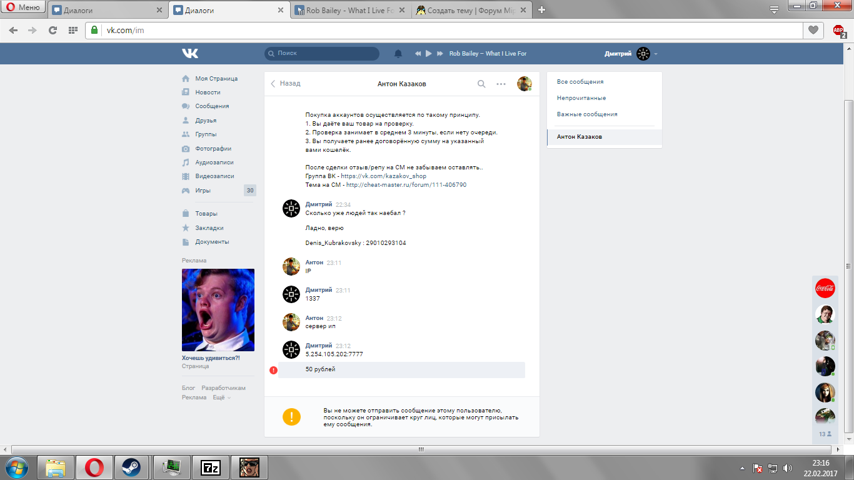This screenshot has height=480, width=854.
Task: Search within the Антон Казаков conversation
Action: coord(481,84)
